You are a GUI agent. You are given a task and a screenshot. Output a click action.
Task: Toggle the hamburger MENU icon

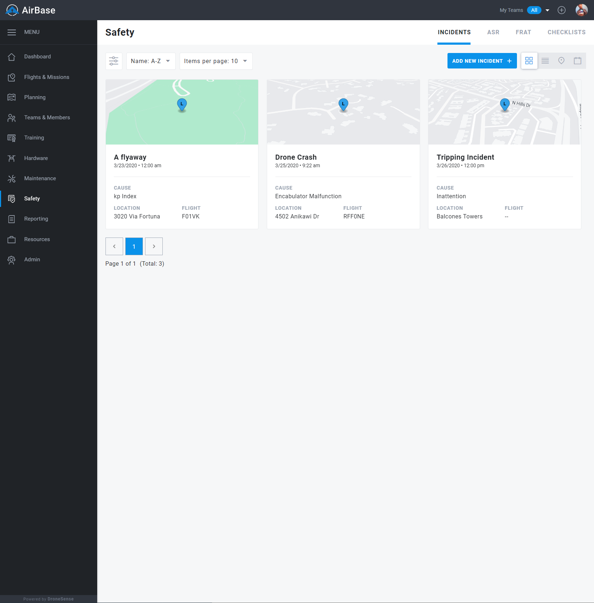point(12,32)
